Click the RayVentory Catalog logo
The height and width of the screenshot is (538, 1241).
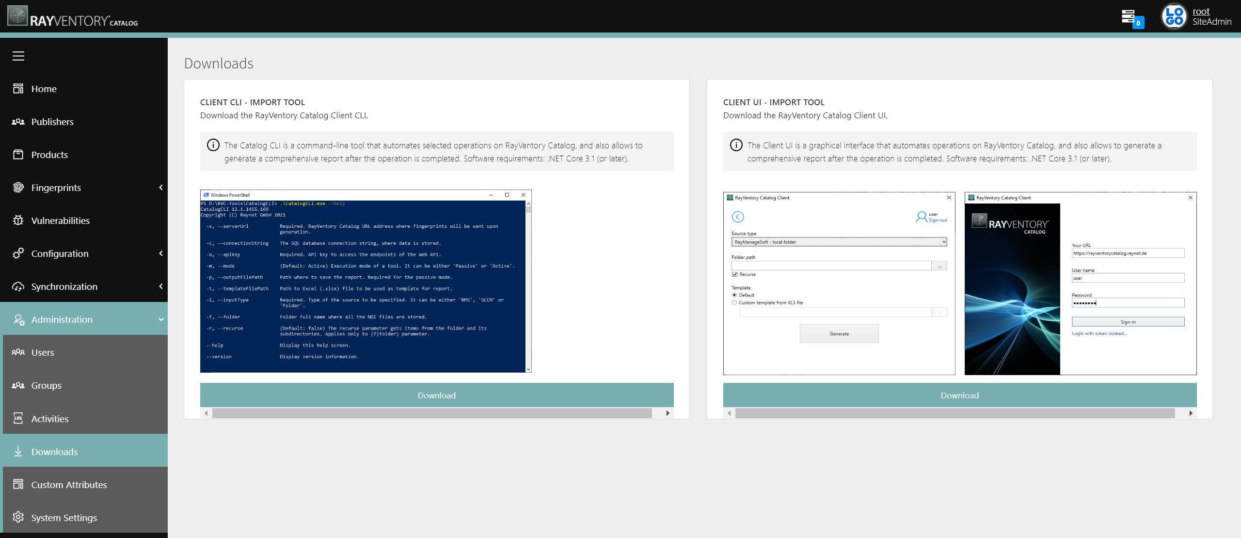tap(73, 16)
